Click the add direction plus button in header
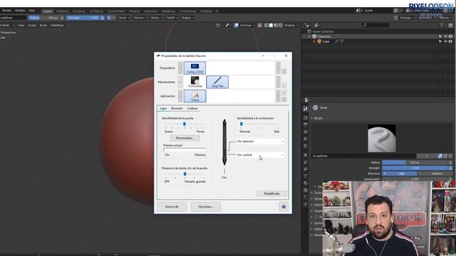This screenshot has width=456, height=256. pyautogui.click(x=109, y=18)
